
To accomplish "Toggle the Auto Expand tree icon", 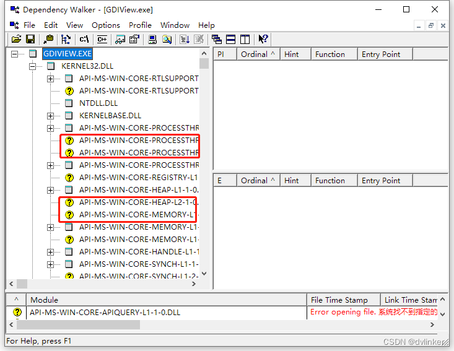I will click(x=66, y=39).
